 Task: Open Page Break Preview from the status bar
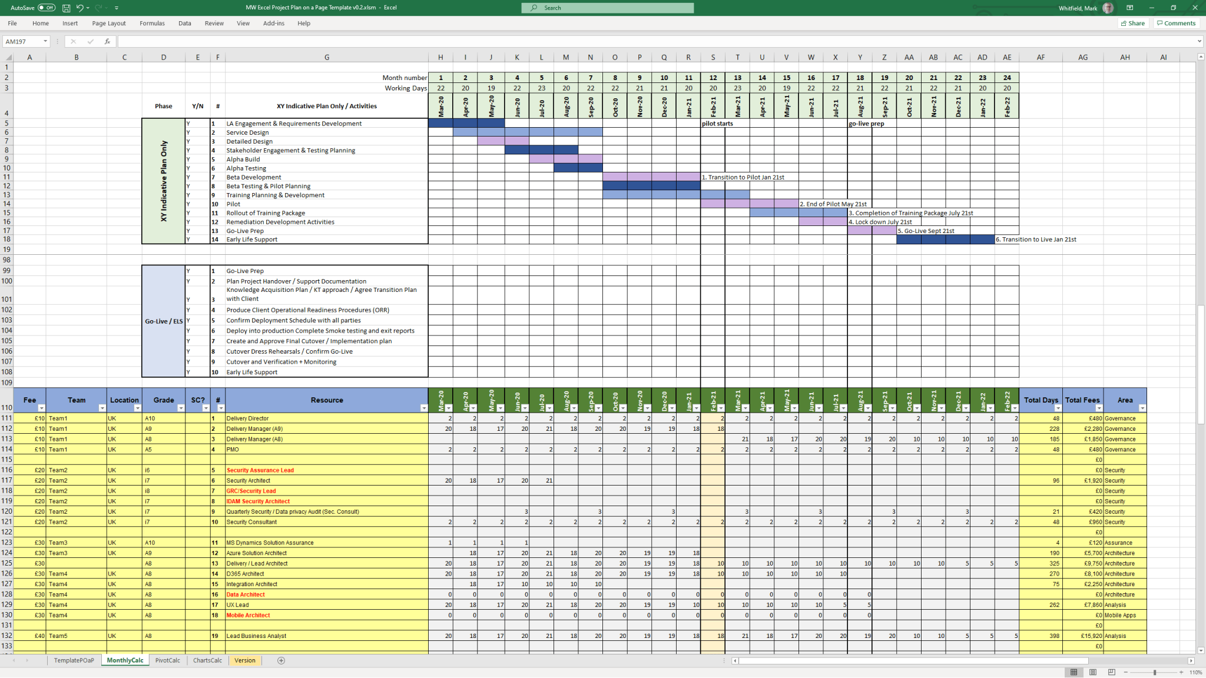pos(1112,672)
